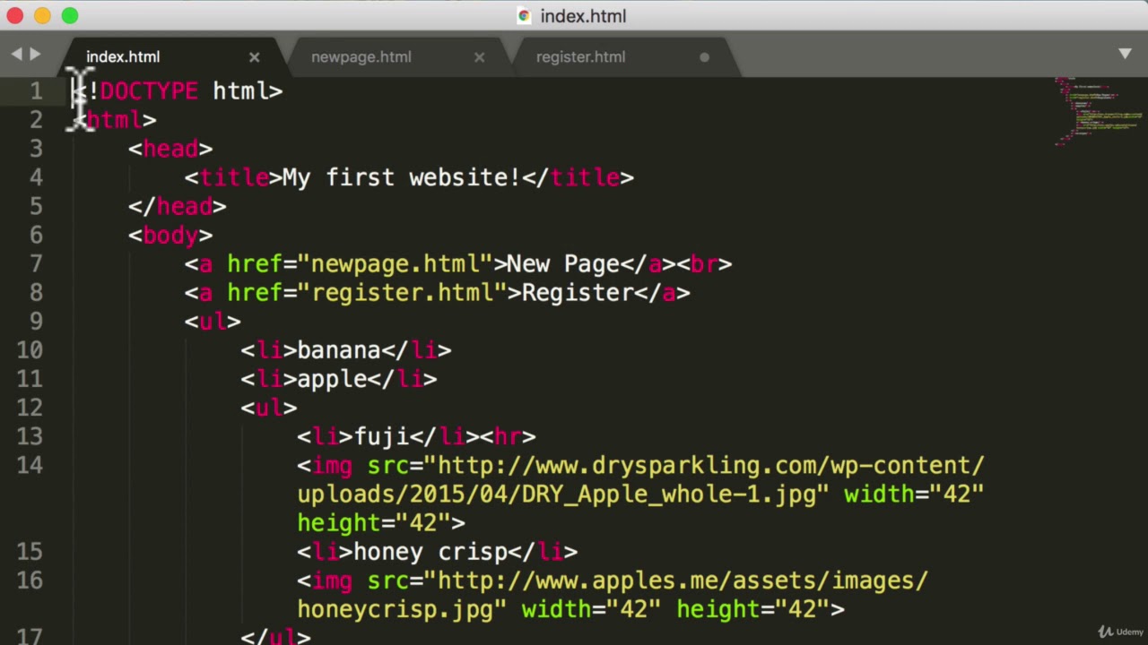
Task: Click the 'banana' list item text
Action: click(339, 350)
